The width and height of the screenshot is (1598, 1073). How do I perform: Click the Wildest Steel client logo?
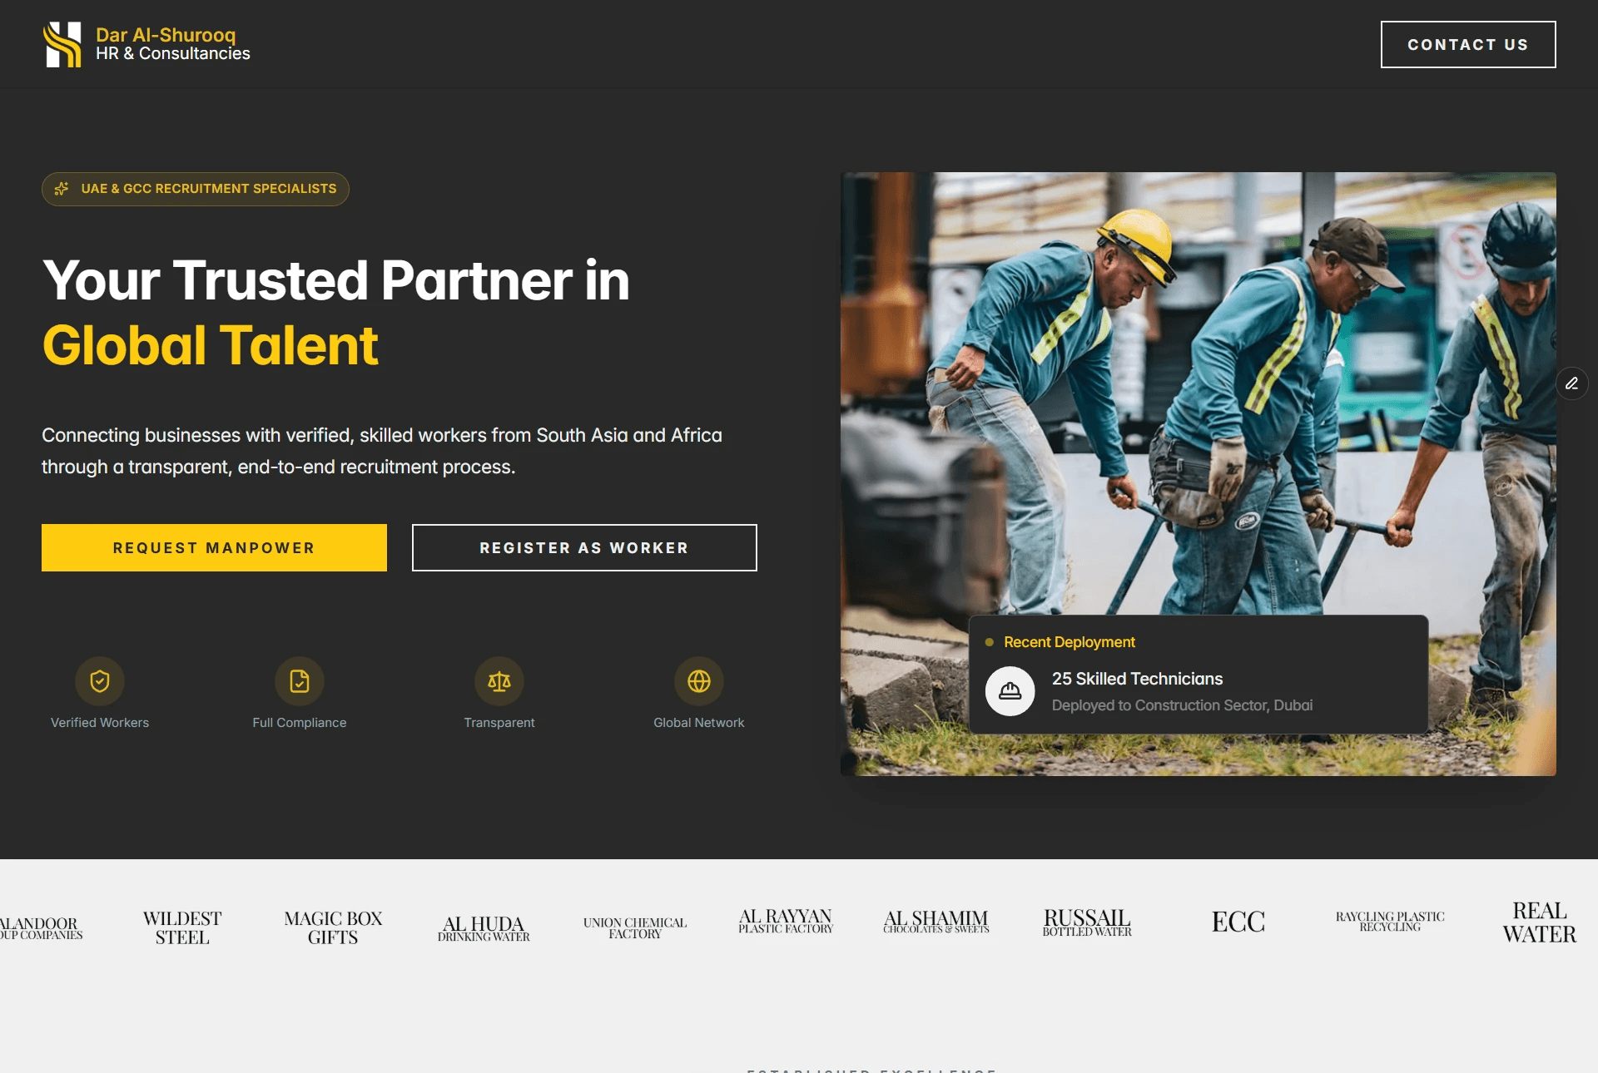click(x=182, y=927)
